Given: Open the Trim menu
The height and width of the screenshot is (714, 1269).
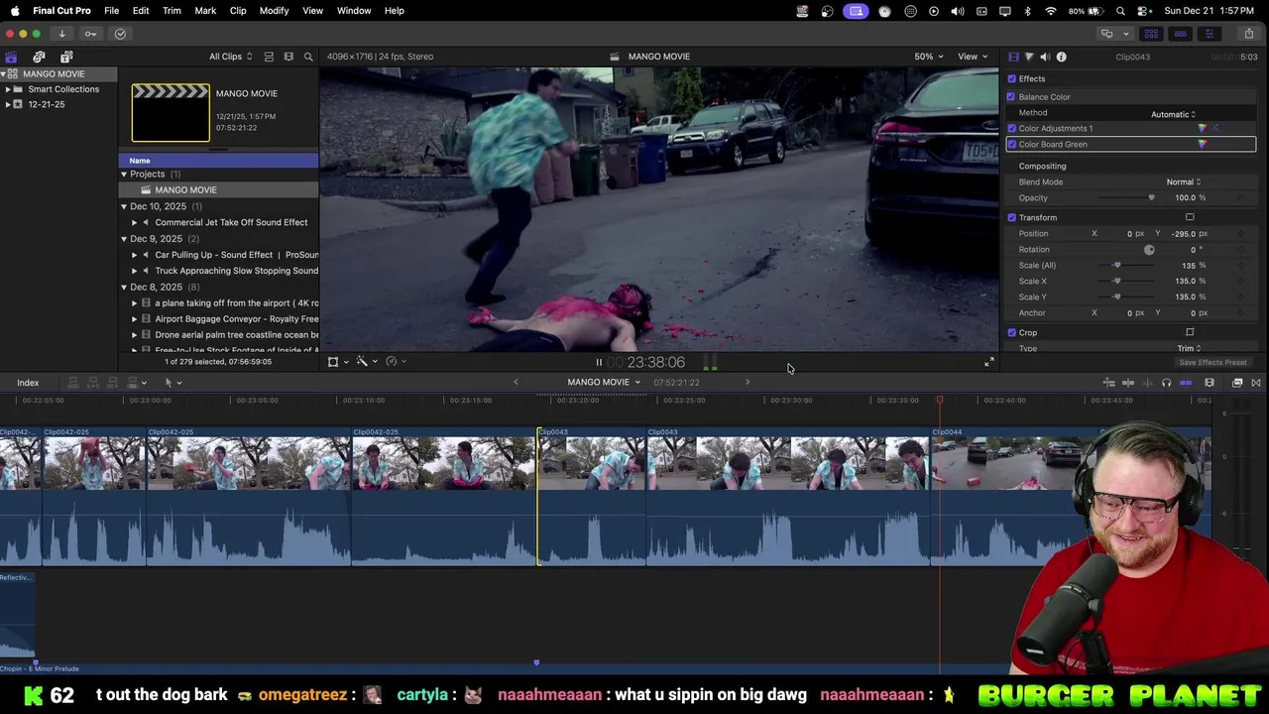Looking at the screenshot, I should click(x=172, y=11).
